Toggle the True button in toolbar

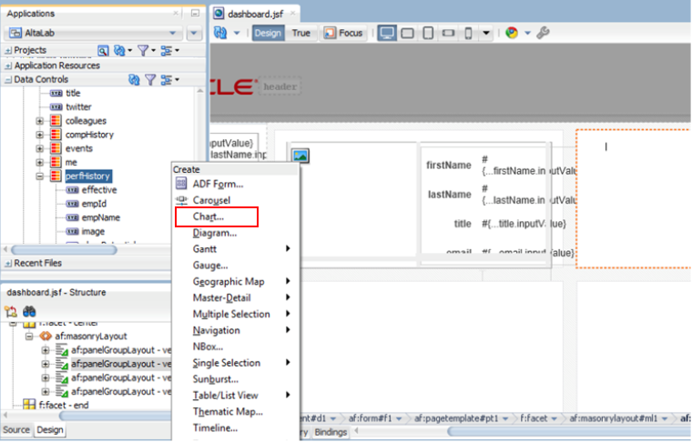tap(301, 33)
